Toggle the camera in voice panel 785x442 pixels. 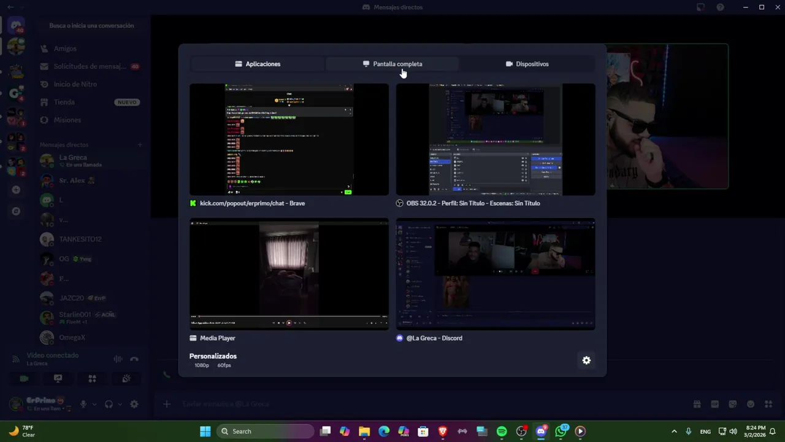24,379
